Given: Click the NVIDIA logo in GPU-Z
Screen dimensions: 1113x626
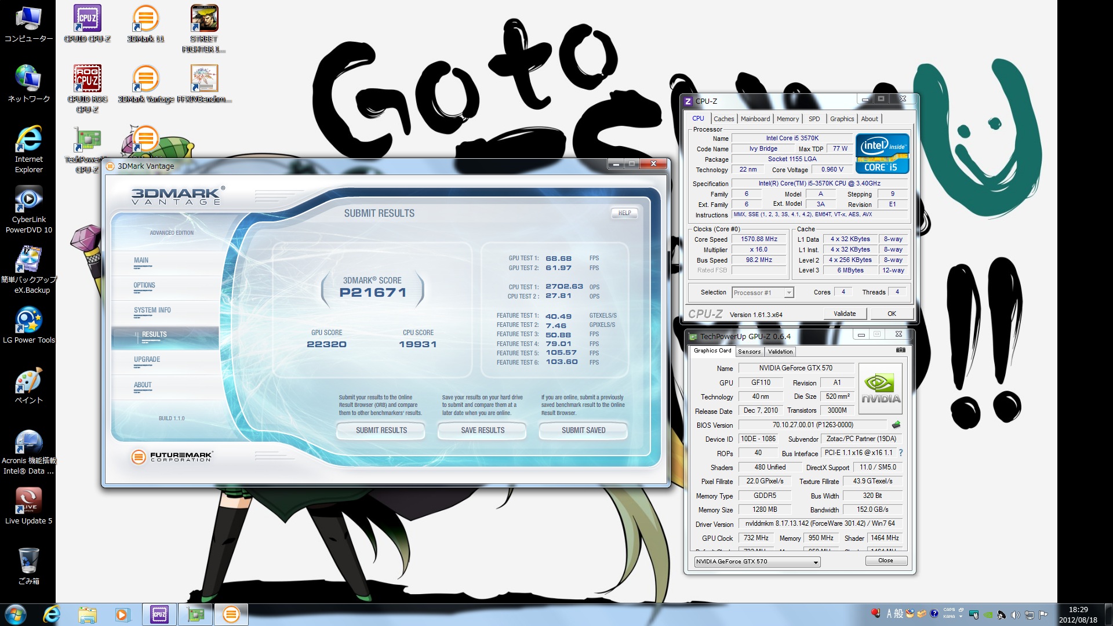Looking at the screenshot, I should pos(880,388).
